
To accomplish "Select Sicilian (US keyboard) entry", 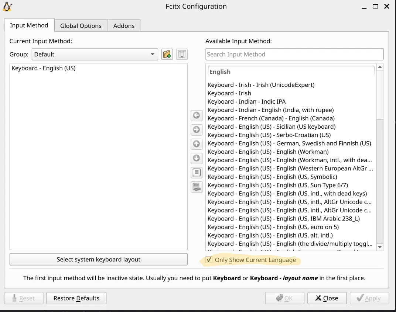I will point(291,126).
